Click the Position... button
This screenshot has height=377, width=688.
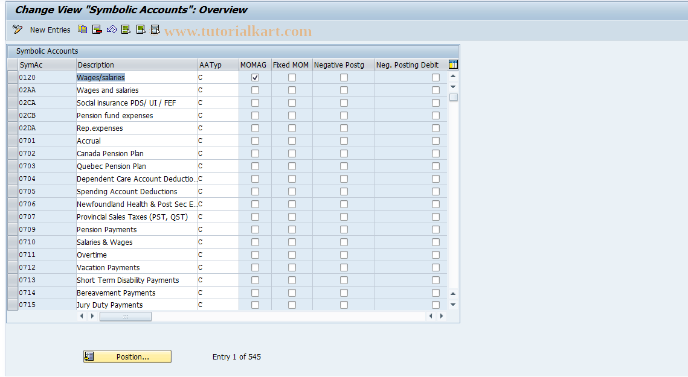[127, 356]
